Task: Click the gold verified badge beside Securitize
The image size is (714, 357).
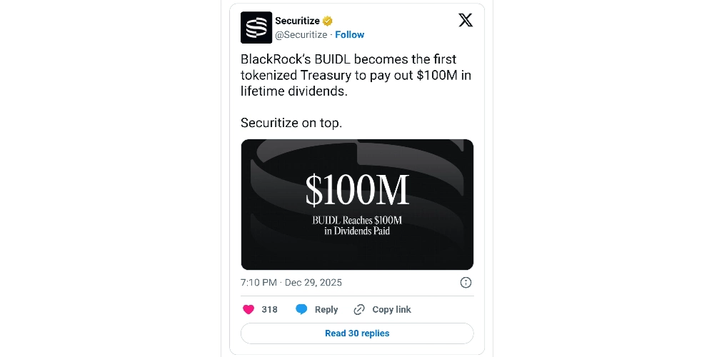Action: 328,21
